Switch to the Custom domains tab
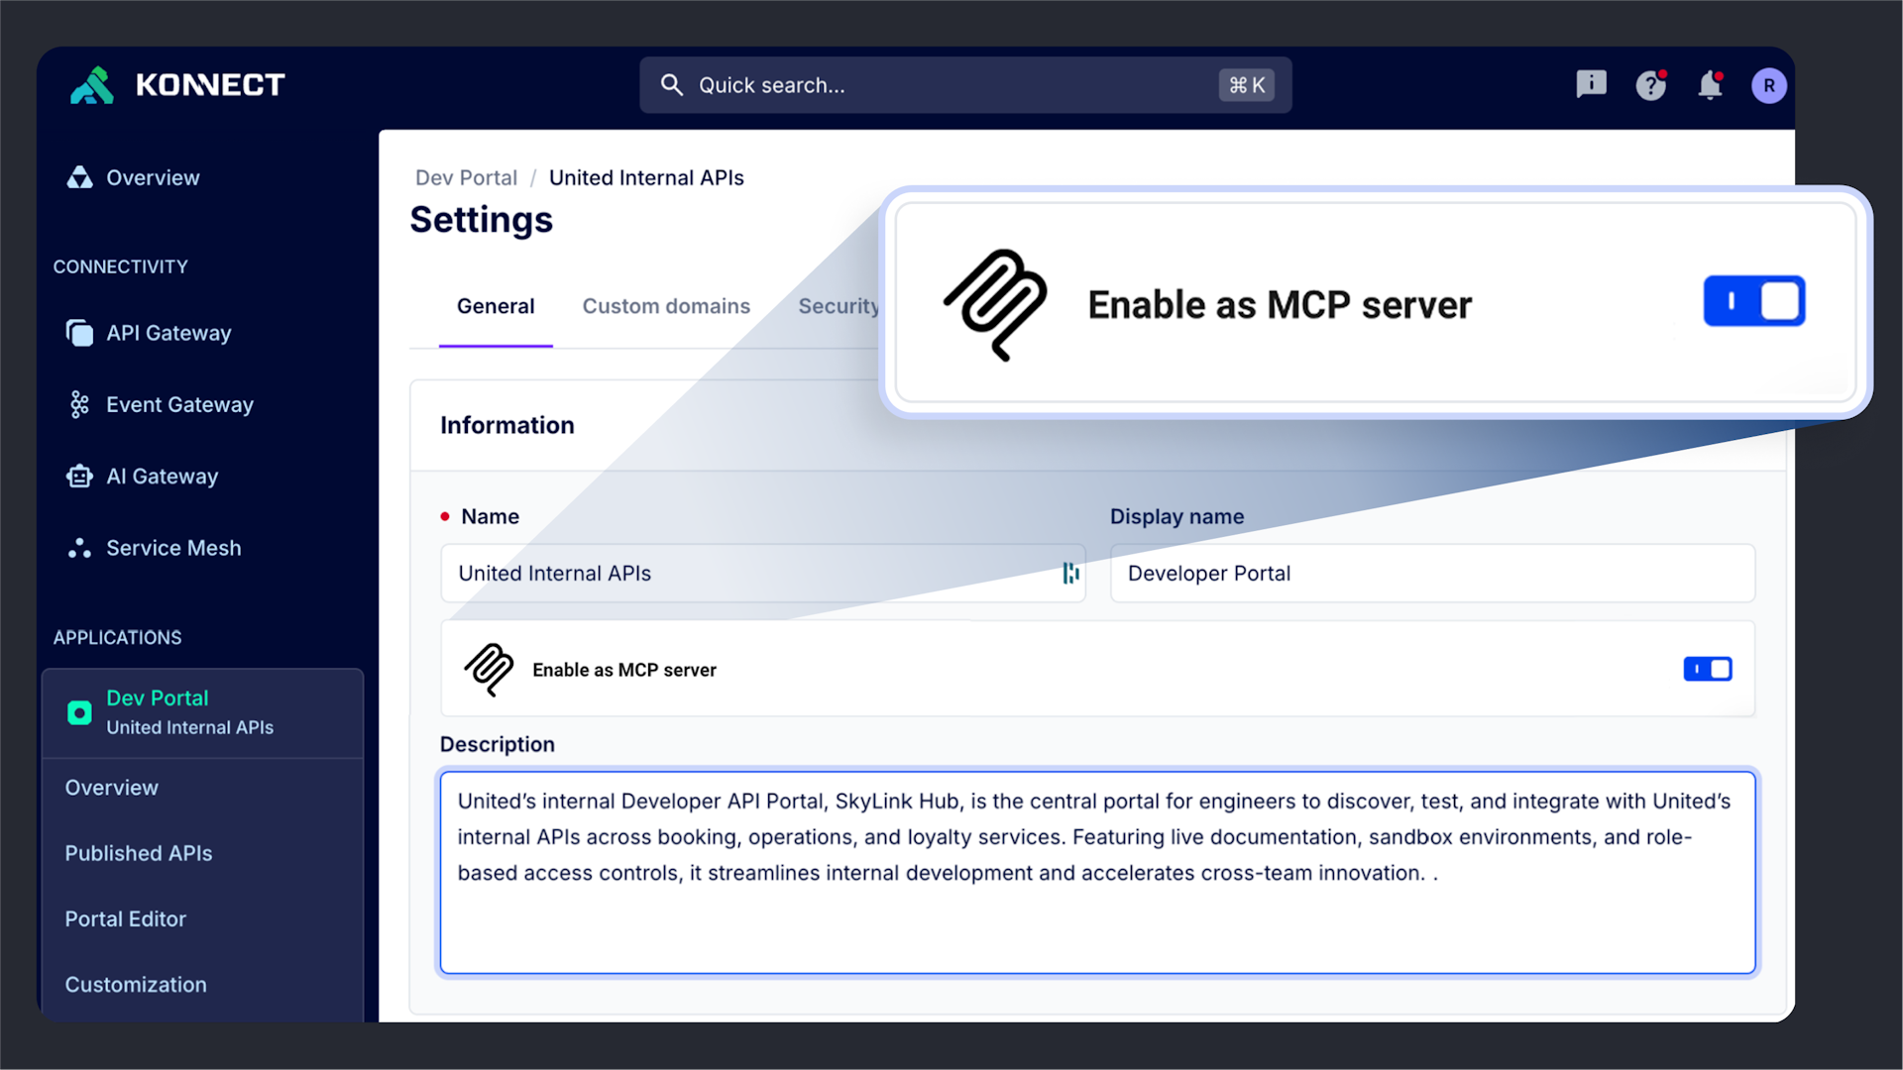The height and width of the screenshot is (1070, 1903). pyautogui.click(x=666, y=306)
